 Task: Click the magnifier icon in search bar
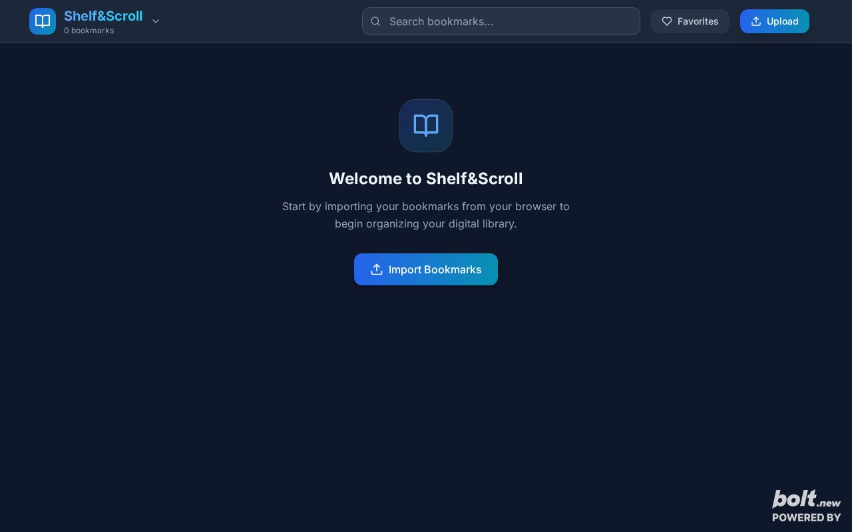(x=375, y=21)
